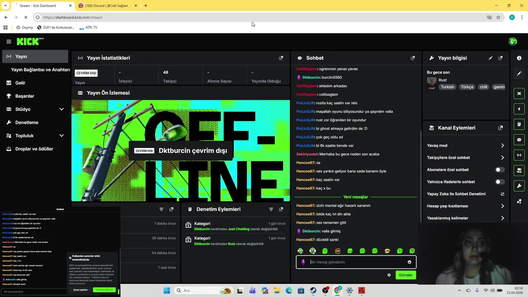Open Yasaklanmış kelimeler options via its arrow
The height and width of the screenshot is (297, 528).
pos(502,218)
